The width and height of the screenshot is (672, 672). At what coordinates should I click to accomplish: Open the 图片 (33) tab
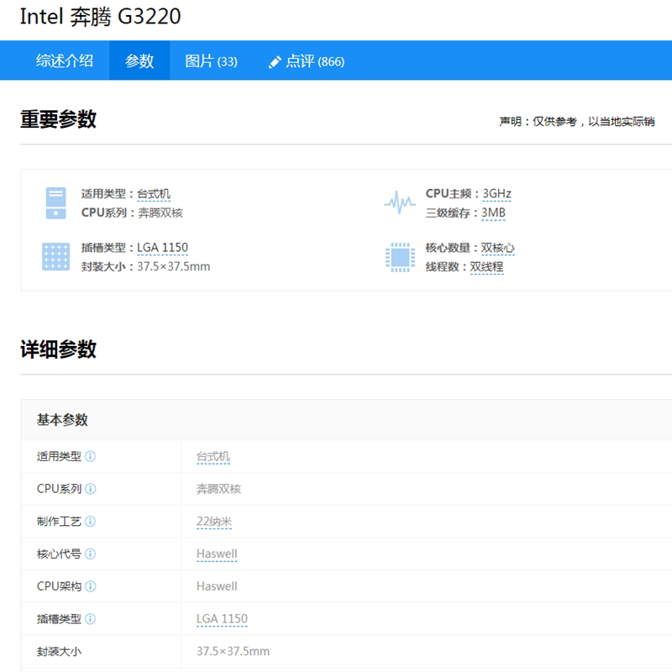[x=212, y=60]
